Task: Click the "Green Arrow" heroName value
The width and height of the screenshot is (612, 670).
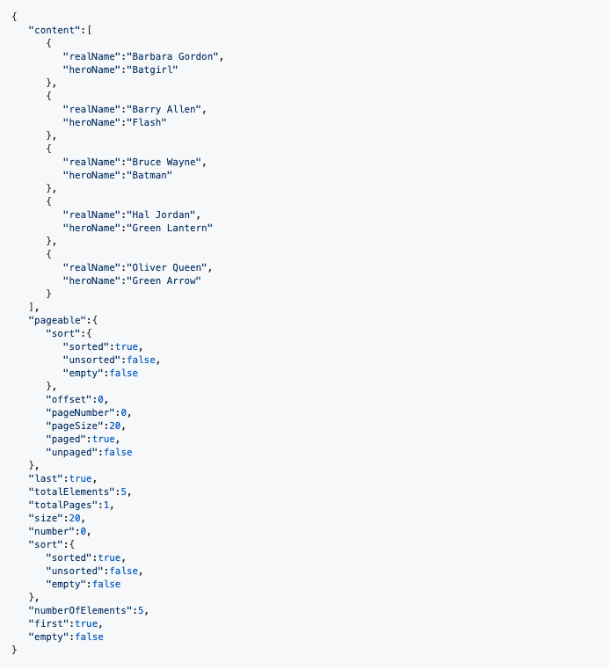Action: (164, 280)
